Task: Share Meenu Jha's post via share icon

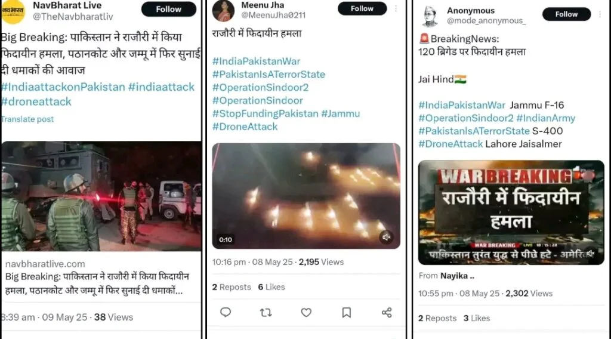Action: click(387, 313)
